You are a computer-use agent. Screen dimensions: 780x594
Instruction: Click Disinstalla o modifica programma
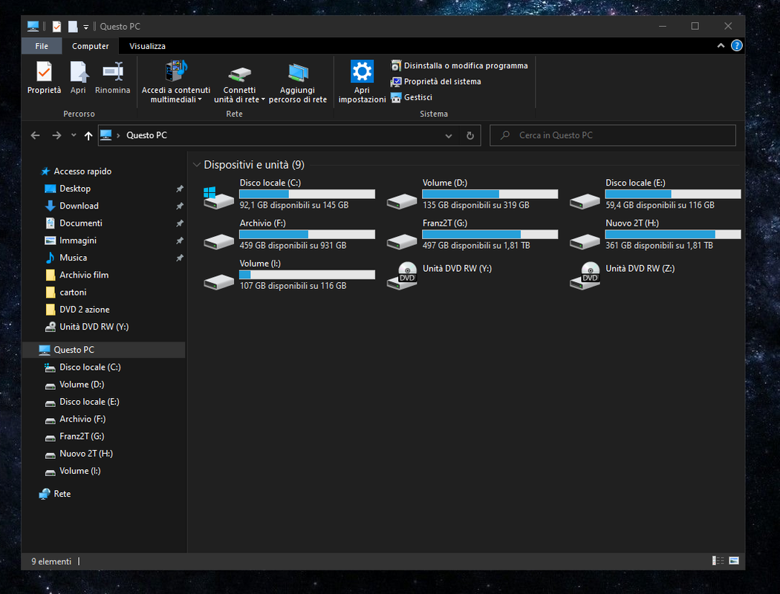coord(459,65)
